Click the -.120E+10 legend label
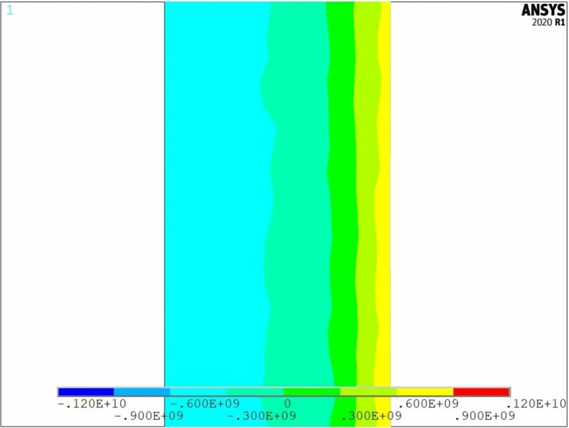This screenshot has height=428, width=569. pos(87,404)
